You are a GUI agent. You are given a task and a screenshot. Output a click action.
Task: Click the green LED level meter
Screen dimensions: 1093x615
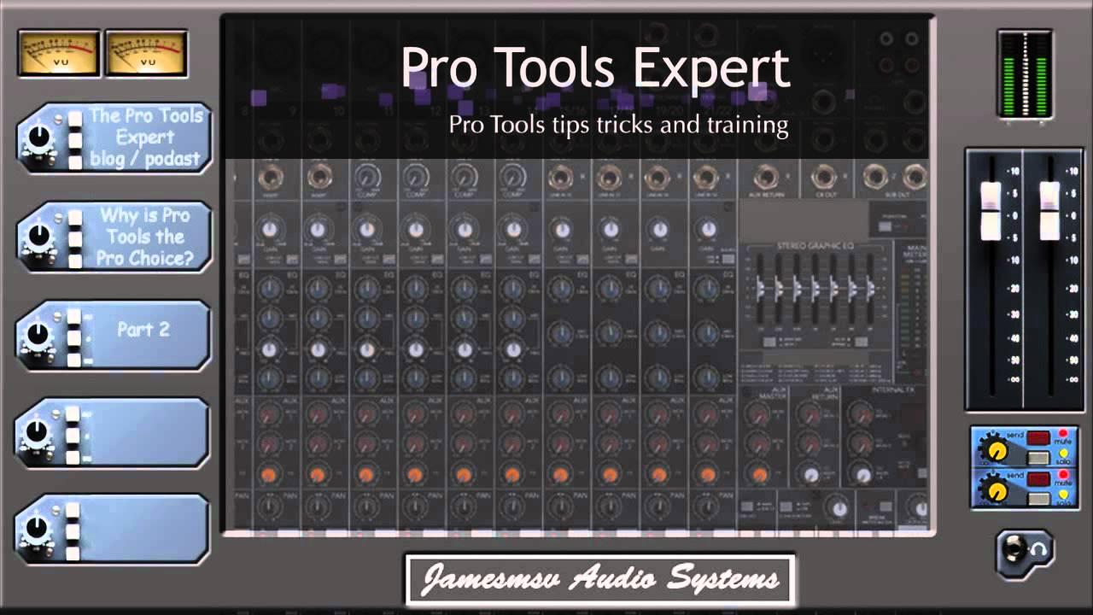point(1025,73)
